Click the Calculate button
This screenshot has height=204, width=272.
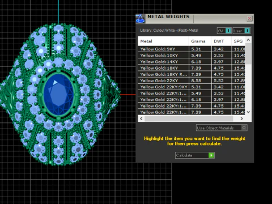195,155
